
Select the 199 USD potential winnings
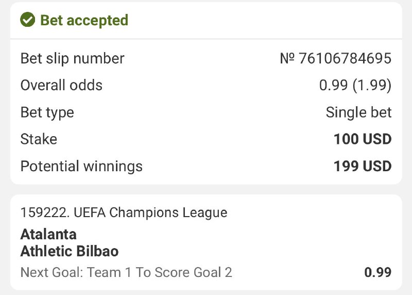pos(363,167)
